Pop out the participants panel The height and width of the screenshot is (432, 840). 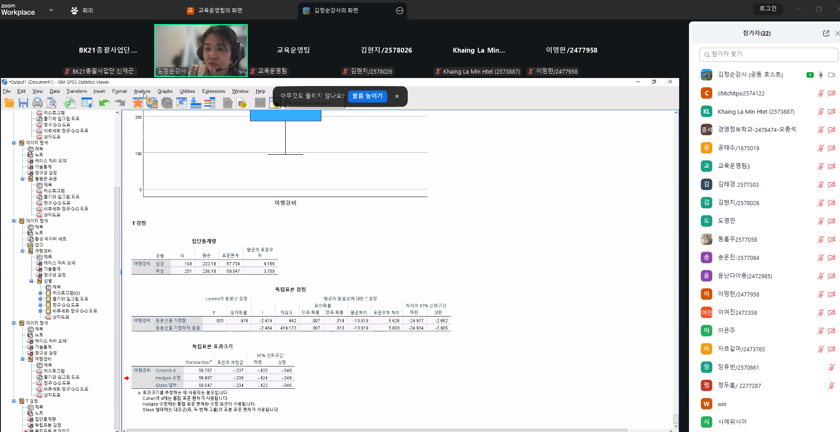(826, 33)
